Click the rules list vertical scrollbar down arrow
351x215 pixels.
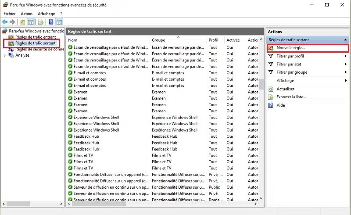tap(261, 198)
